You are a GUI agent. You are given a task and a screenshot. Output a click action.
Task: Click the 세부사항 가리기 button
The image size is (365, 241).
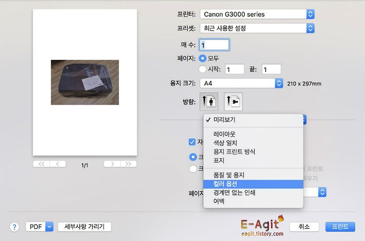(85, 227)
